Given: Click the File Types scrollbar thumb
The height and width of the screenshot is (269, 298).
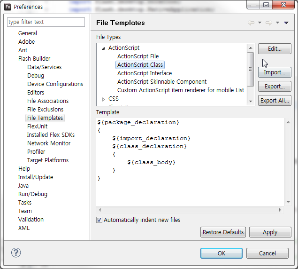Looking at the screenshot, I should 250,69.
